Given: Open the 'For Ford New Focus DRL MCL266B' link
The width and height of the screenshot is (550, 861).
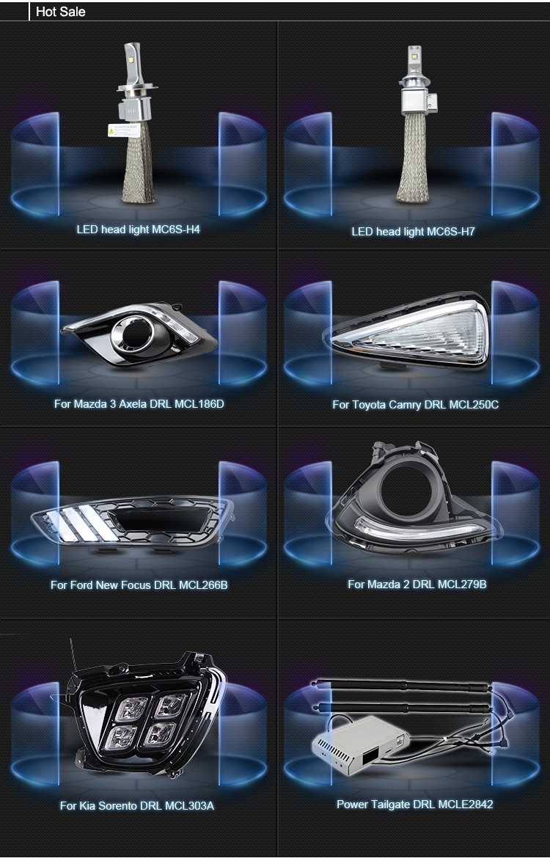Looking at the screenshot, I should coord(139,585).
